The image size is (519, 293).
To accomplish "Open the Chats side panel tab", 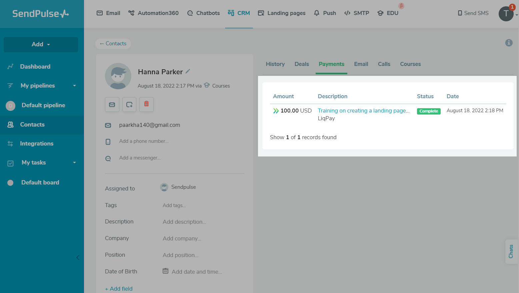I will 511,251.
